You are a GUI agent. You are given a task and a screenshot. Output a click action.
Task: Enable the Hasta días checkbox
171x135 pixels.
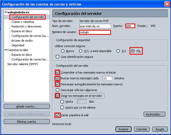(x=62, y=102)
